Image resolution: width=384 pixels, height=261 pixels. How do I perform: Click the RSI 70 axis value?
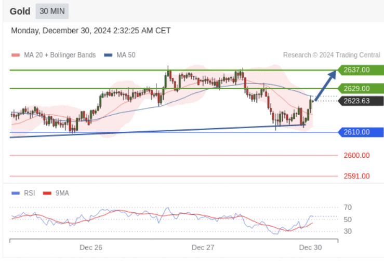coord(348,208)
